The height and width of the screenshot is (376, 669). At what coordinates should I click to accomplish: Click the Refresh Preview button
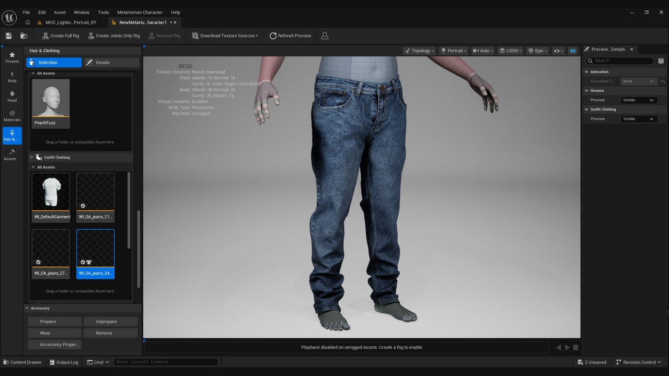[290, 36]
